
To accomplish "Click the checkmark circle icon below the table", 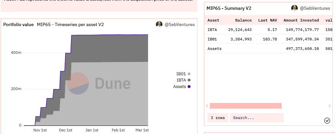I will (x=327, y=121).
